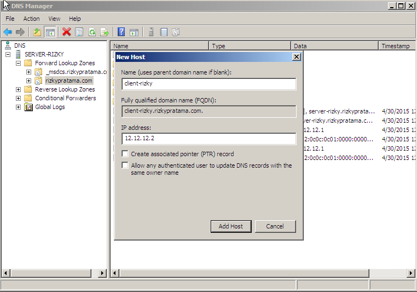
Task: Click the Global Logs icon
Action: pos(28,107)
